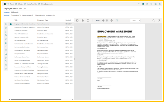Image resolution: width=164 pixels, height=102 pixels.
Task: Select the Offboarding (6) section
Action: [x=40, y=16]
